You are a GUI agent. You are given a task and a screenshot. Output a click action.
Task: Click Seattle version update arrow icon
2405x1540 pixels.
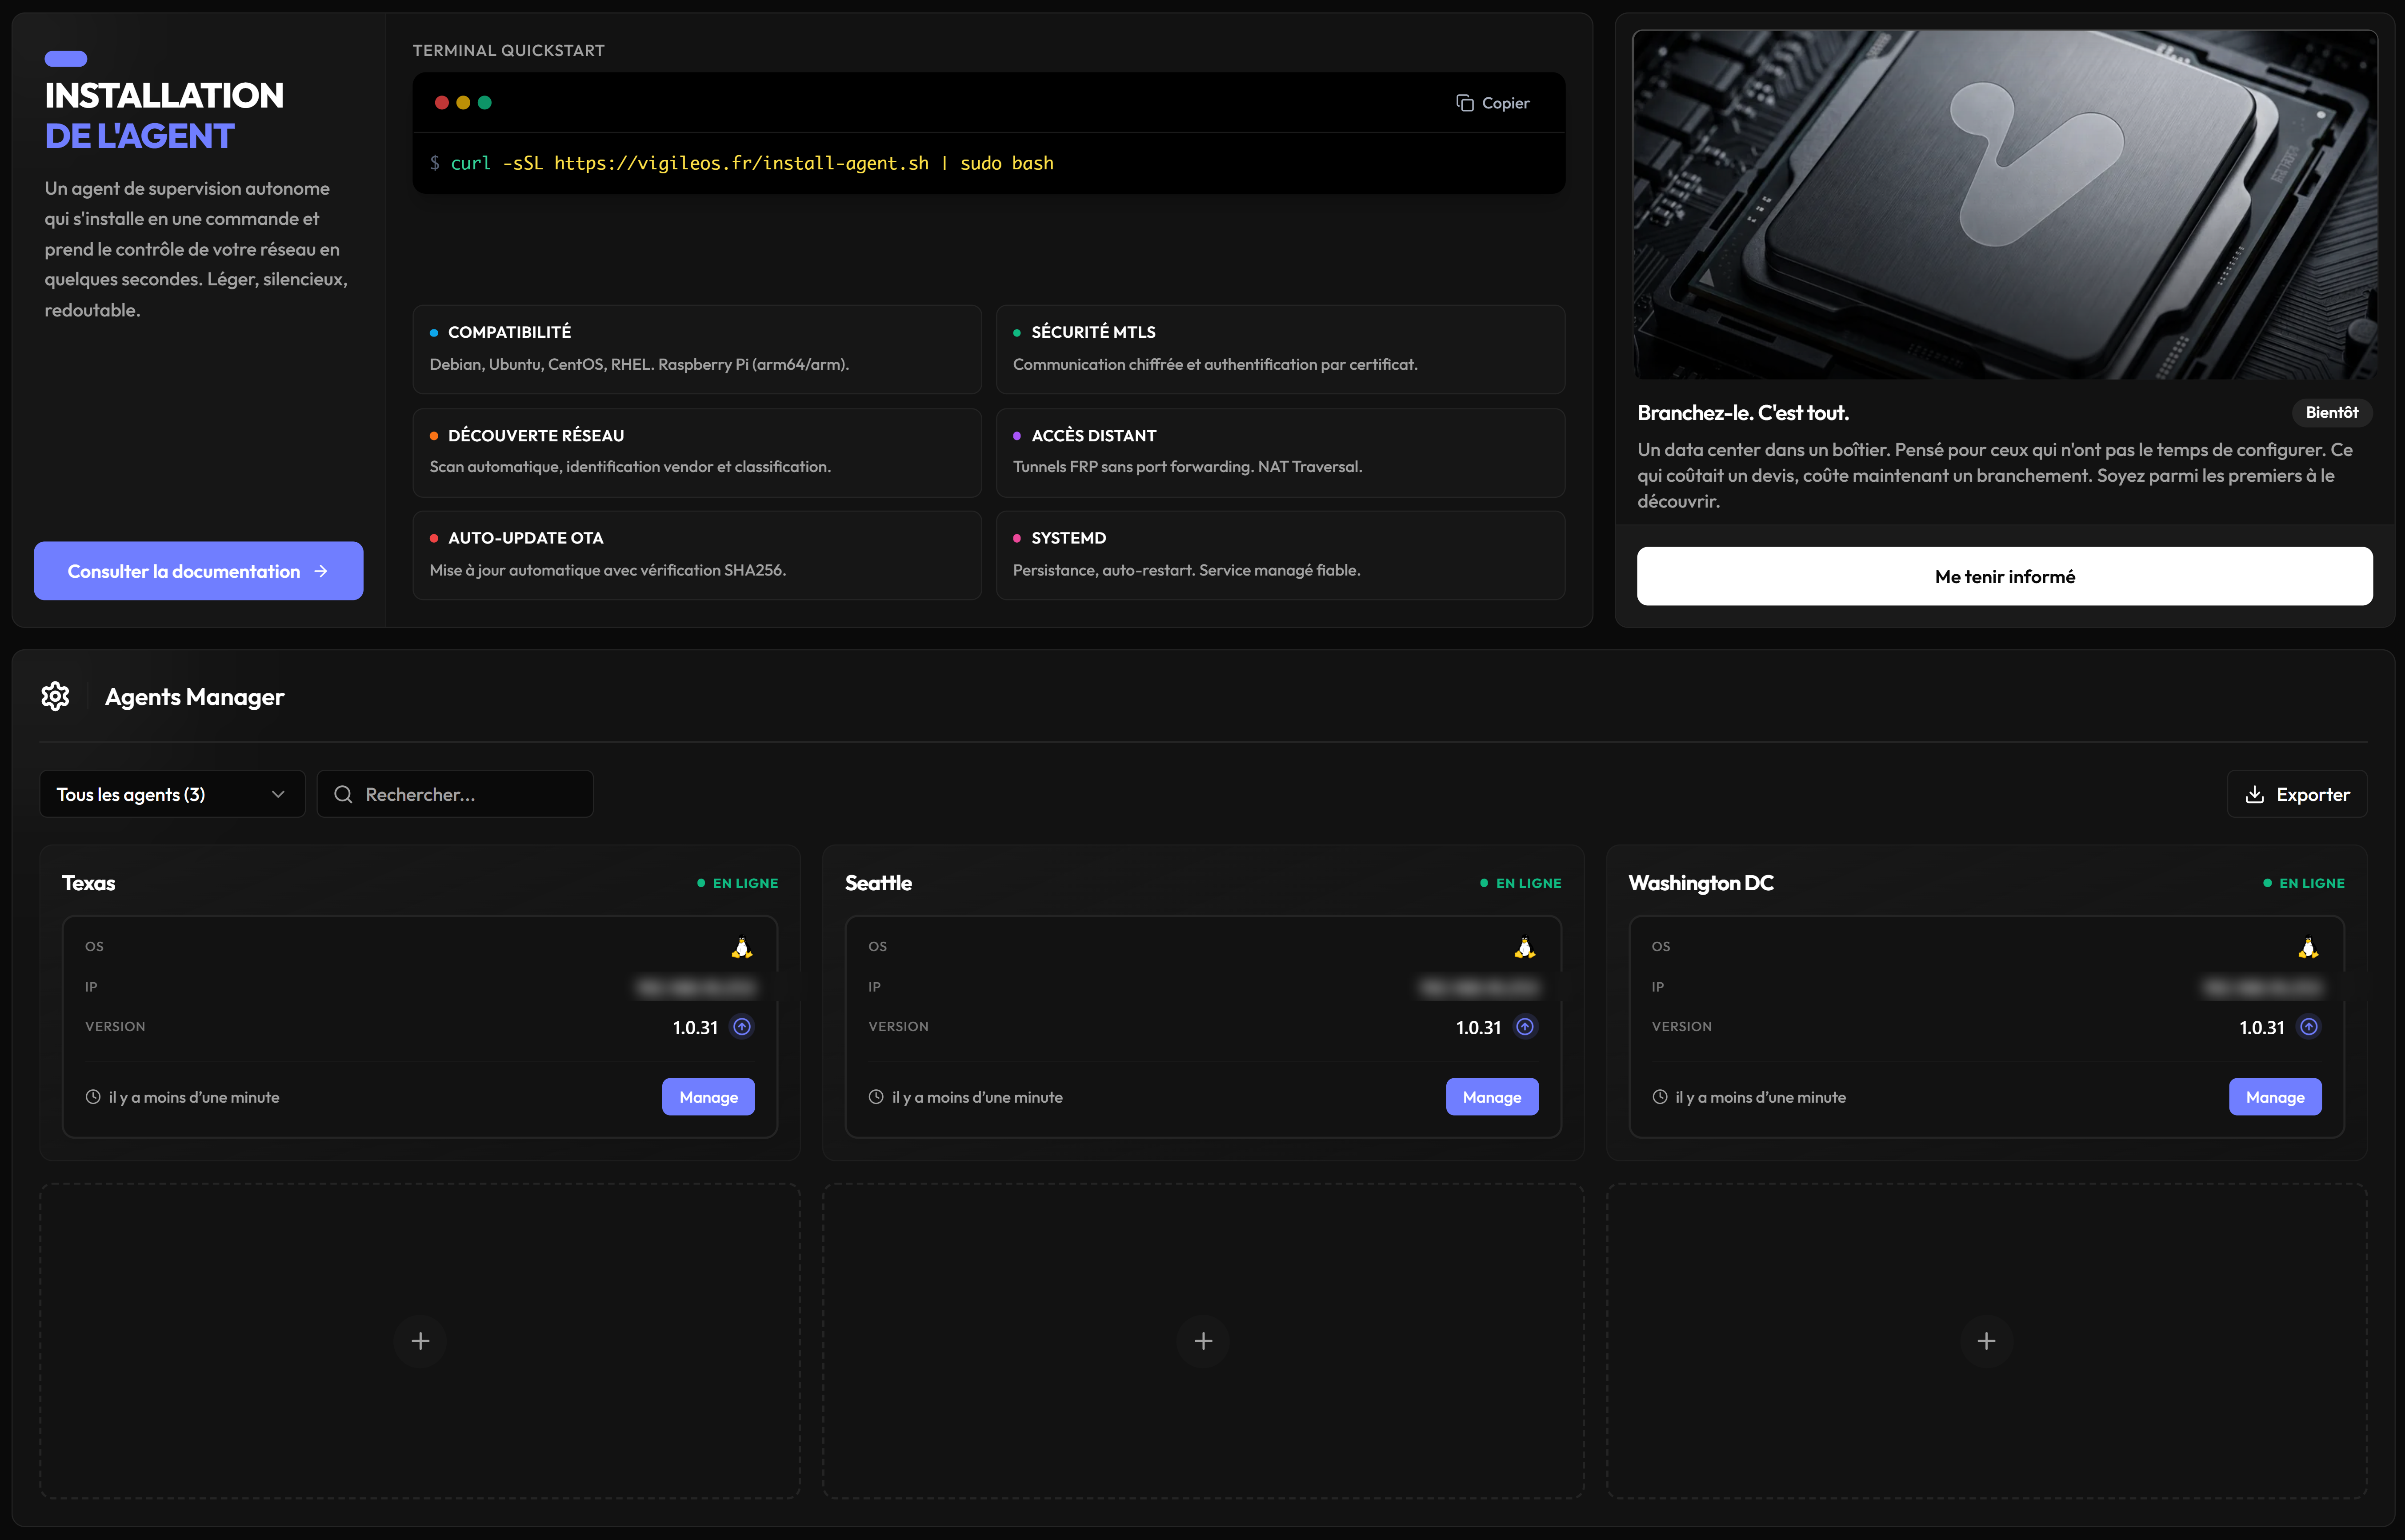[x=1525, y=1027]
